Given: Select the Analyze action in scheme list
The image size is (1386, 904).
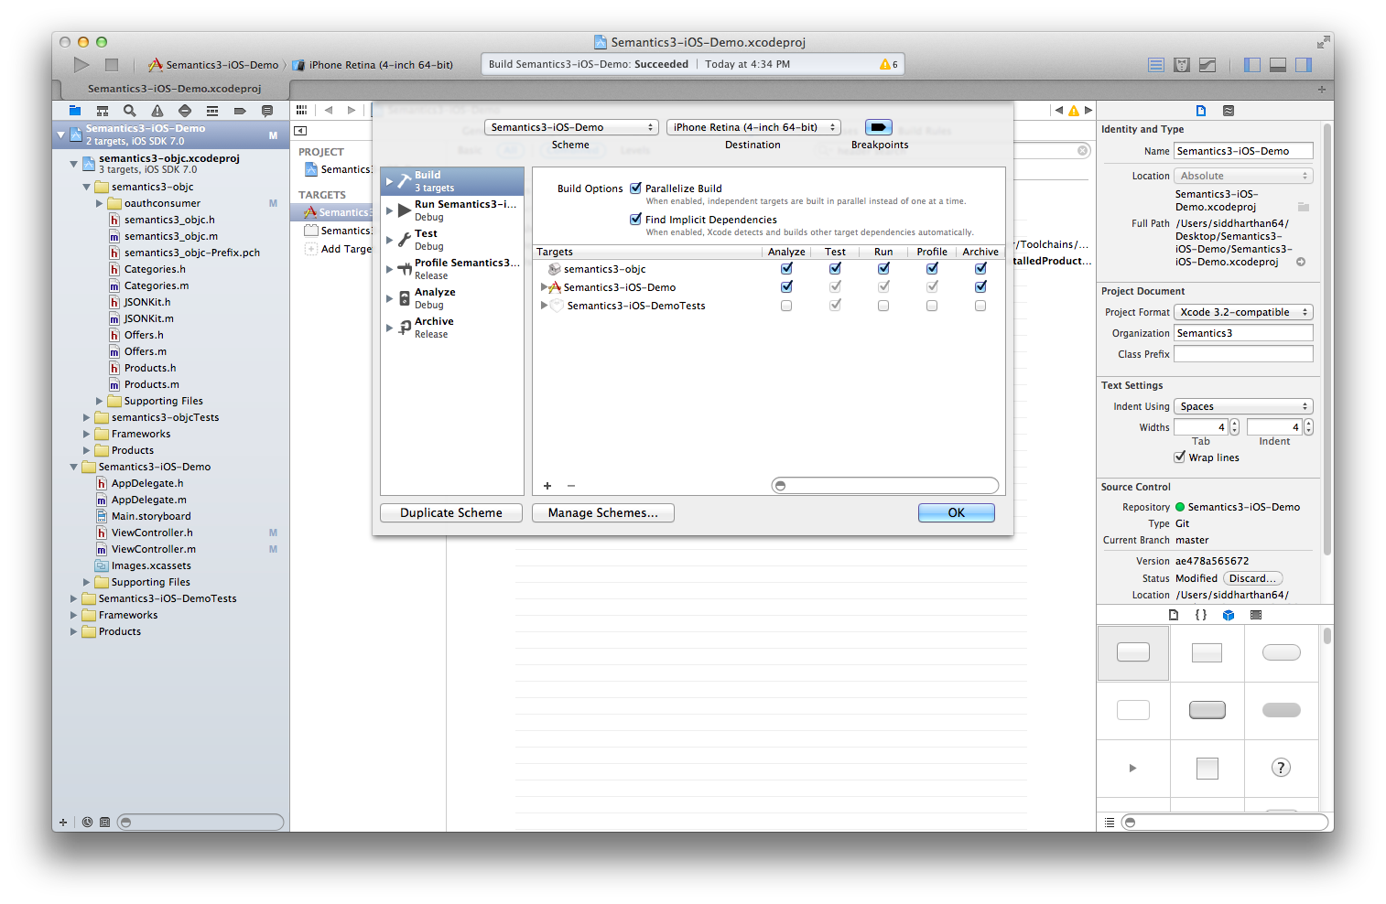Looking at the screenshot, I should [x=452, y=298].
